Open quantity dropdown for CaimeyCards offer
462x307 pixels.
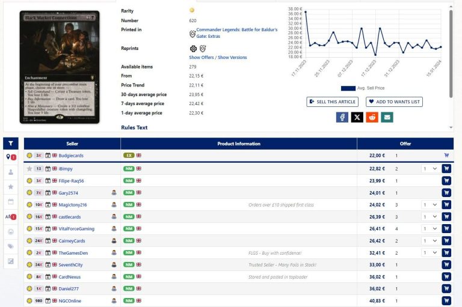430,241
